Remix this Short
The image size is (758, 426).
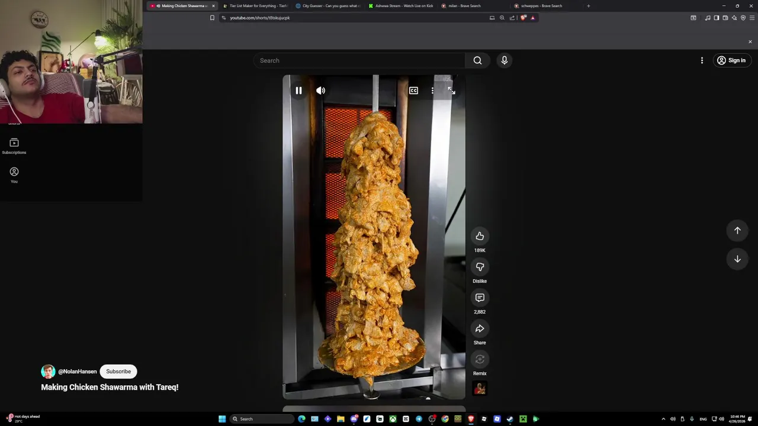[x=480, y=359]
